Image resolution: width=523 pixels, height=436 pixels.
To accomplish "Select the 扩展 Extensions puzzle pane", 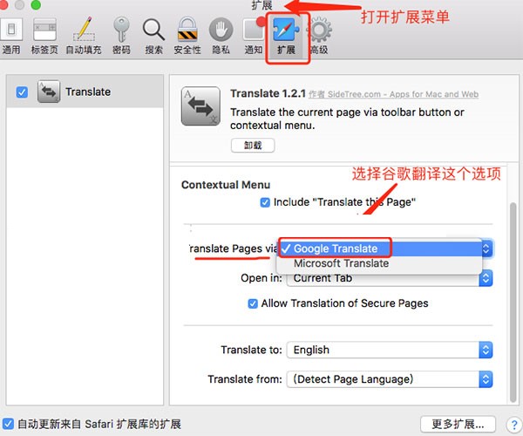I will 286,36.
